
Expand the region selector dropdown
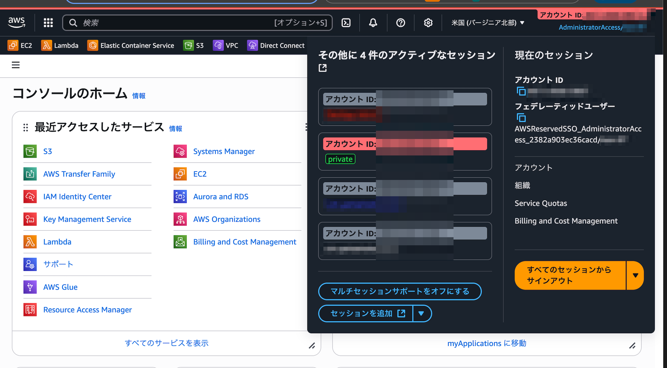(x=488, y=22)
